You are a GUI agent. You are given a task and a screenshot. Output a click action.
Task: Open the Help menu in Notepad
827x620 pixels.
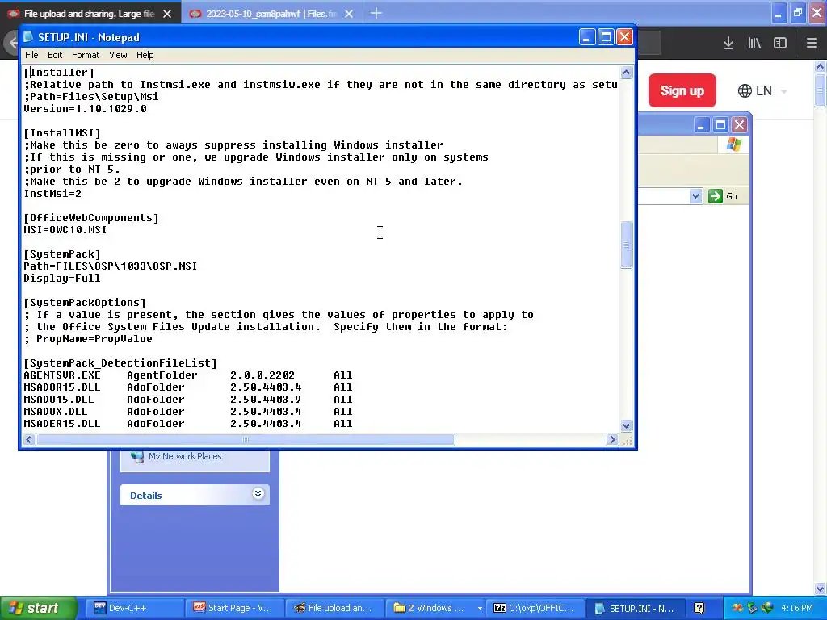coord(145,55)
